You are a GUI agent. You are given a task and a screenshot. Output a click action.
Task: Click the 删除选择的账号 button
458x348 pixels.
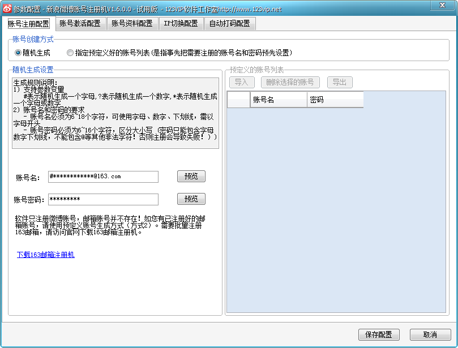[x=290, y=82]
